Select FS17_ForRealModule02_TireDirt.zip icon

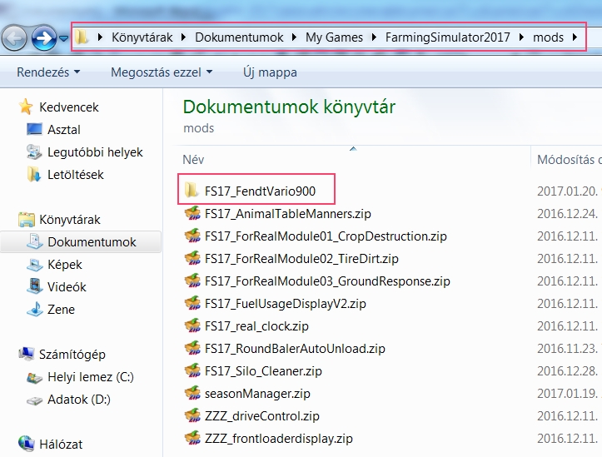click(x=192, y=258)
